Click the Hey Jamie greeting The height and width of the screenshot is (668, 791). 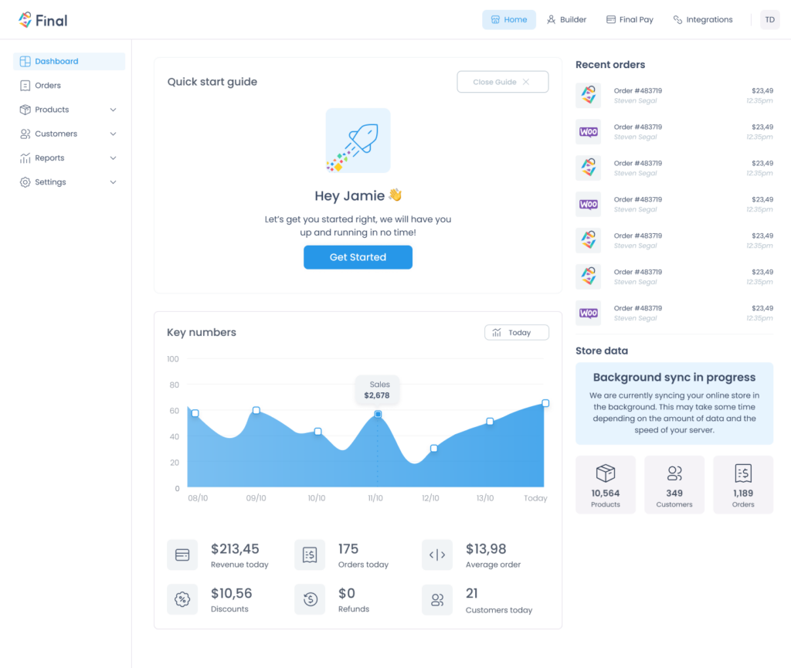pos(358,195)
